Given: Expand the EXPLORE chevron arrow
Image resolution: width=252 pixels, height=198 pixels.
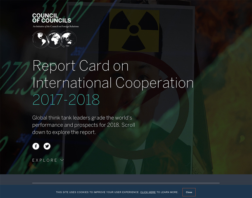Looking at the screenshot, I should tap(62, 160).
